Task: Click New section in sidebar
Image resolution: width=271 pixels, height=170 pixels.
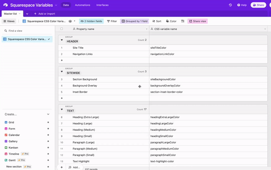Action: (14, 166)
